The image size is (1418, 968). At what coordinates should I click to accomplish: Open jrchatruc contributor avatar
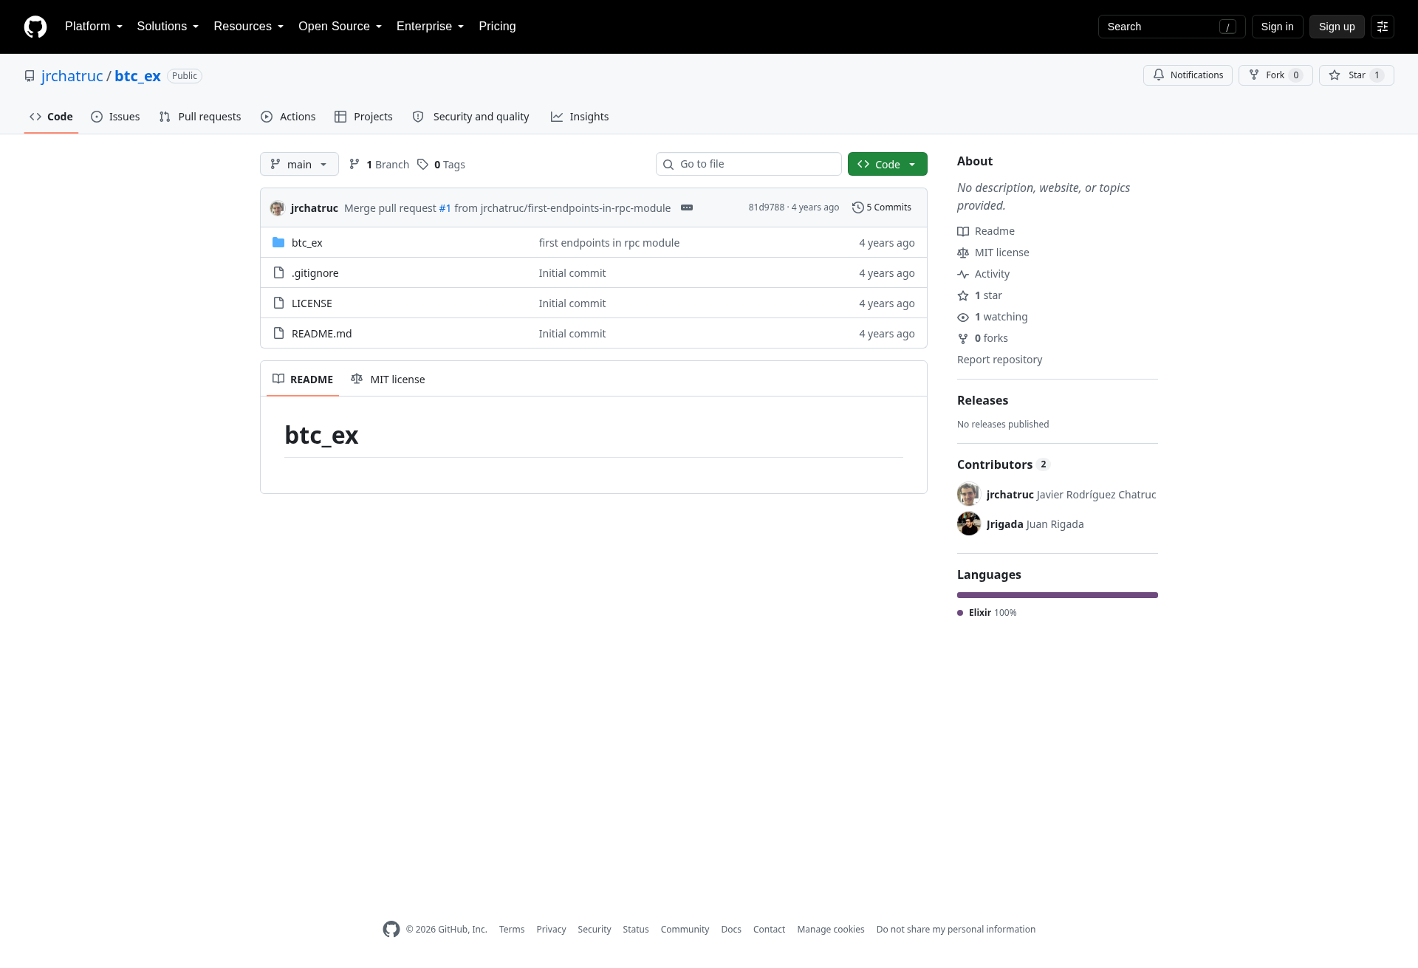click(x=969, y=494)
